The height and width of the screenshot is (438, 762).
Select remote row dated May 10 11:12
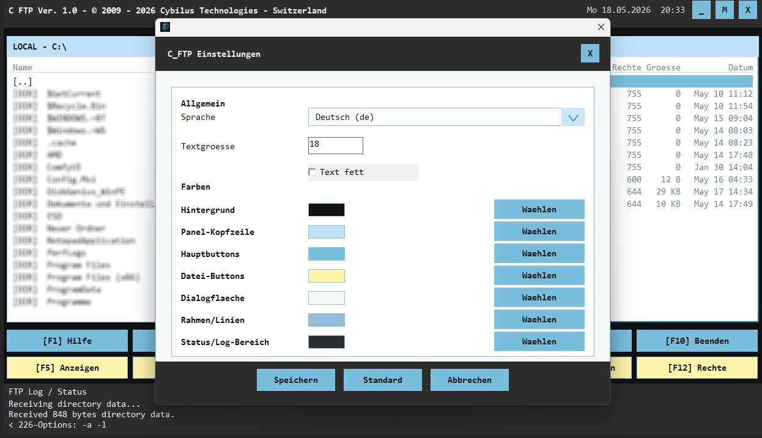(x=682, y=94)
